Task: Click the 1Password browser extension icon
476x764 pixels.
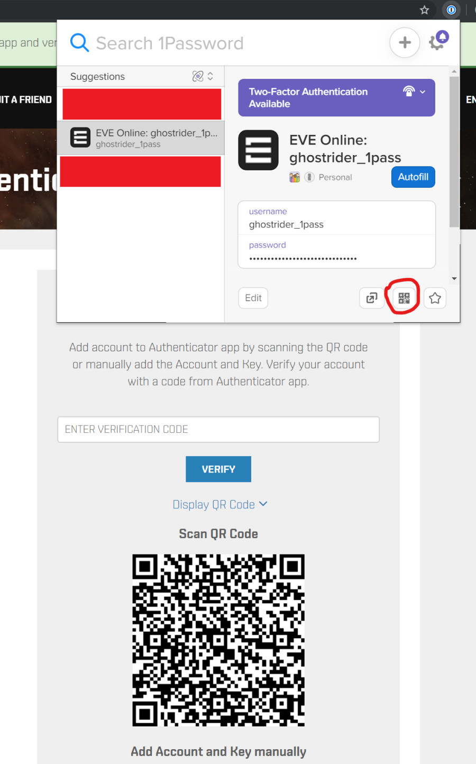Action: point(451,10)
